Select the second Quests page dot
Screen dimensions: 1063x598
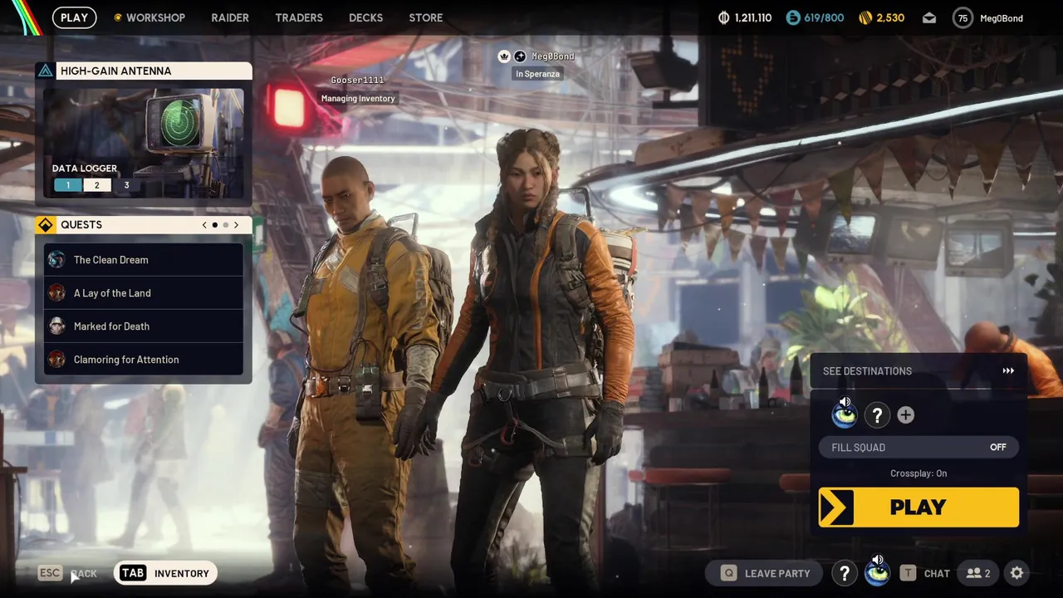point(225,225)
